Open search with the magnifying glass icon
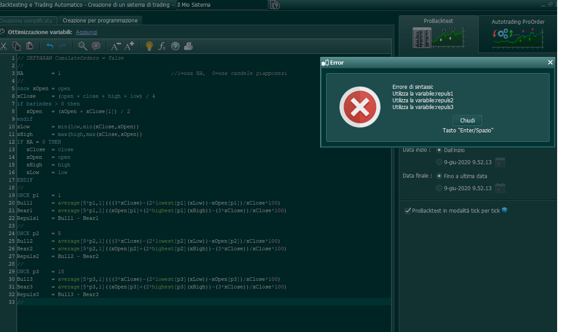Viewport: 567px width, 332px height. (x=83, y=46)
